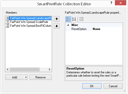Image resolution: width=128 pixels, height=94 pixels.
Task: Sort properties alphabetically with A-Z icon
Action: 74,19
